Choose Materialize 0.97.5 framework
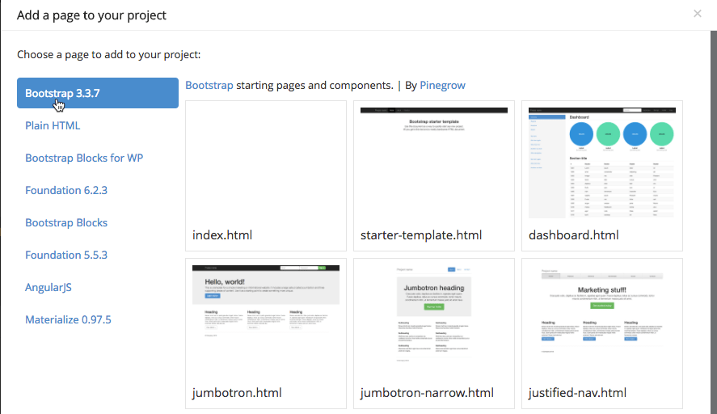Image resolution: width=717 pixels, height=414 pixels. [x=68, y=319]
